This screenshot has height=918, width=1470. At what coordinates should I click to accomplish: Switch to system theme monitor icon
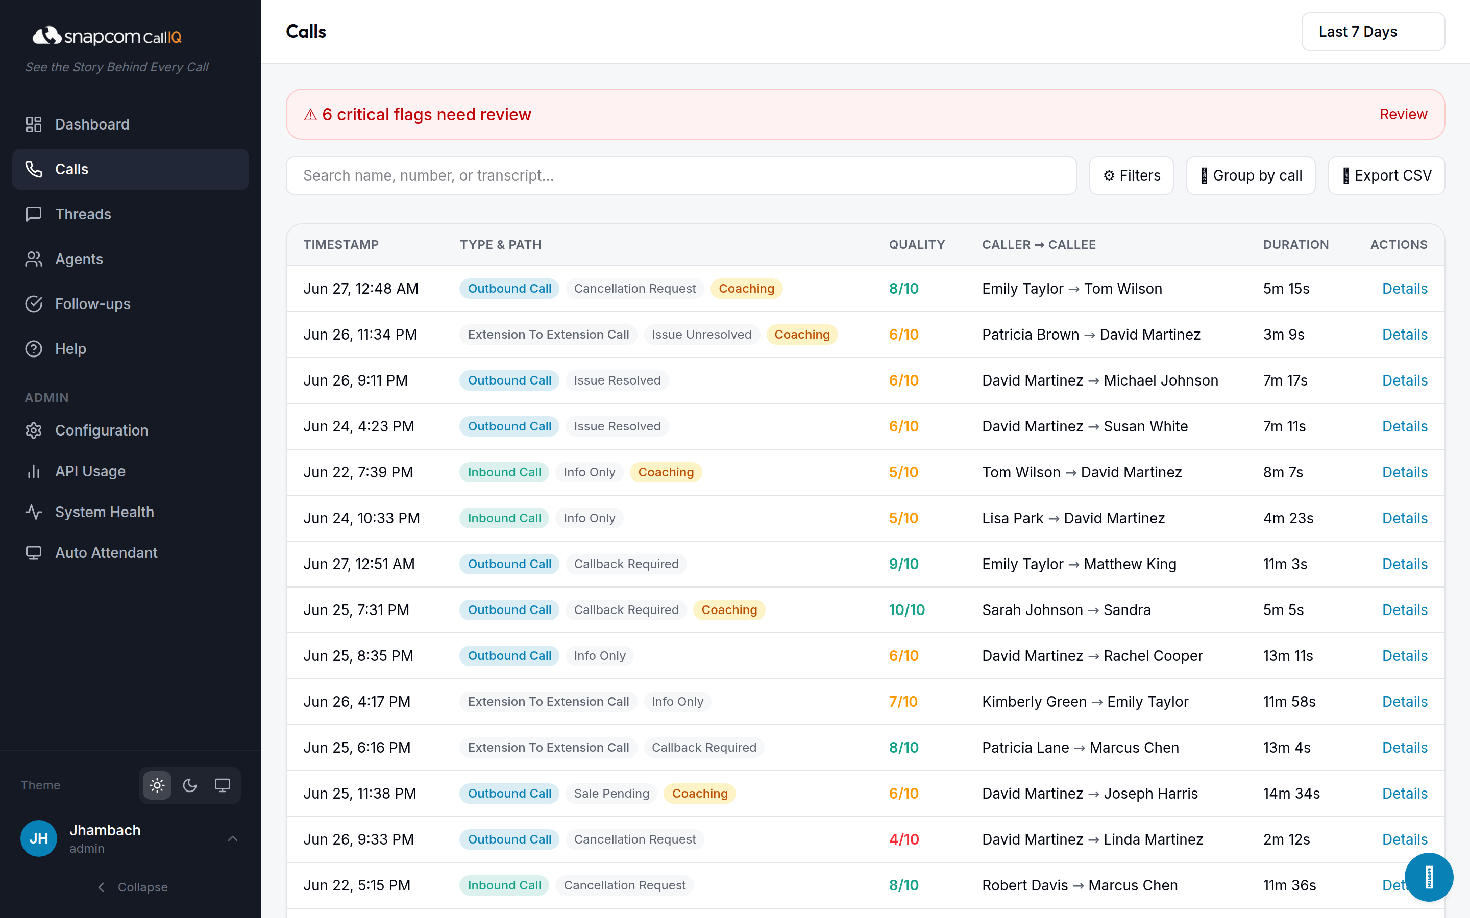[x=223, y=785]
